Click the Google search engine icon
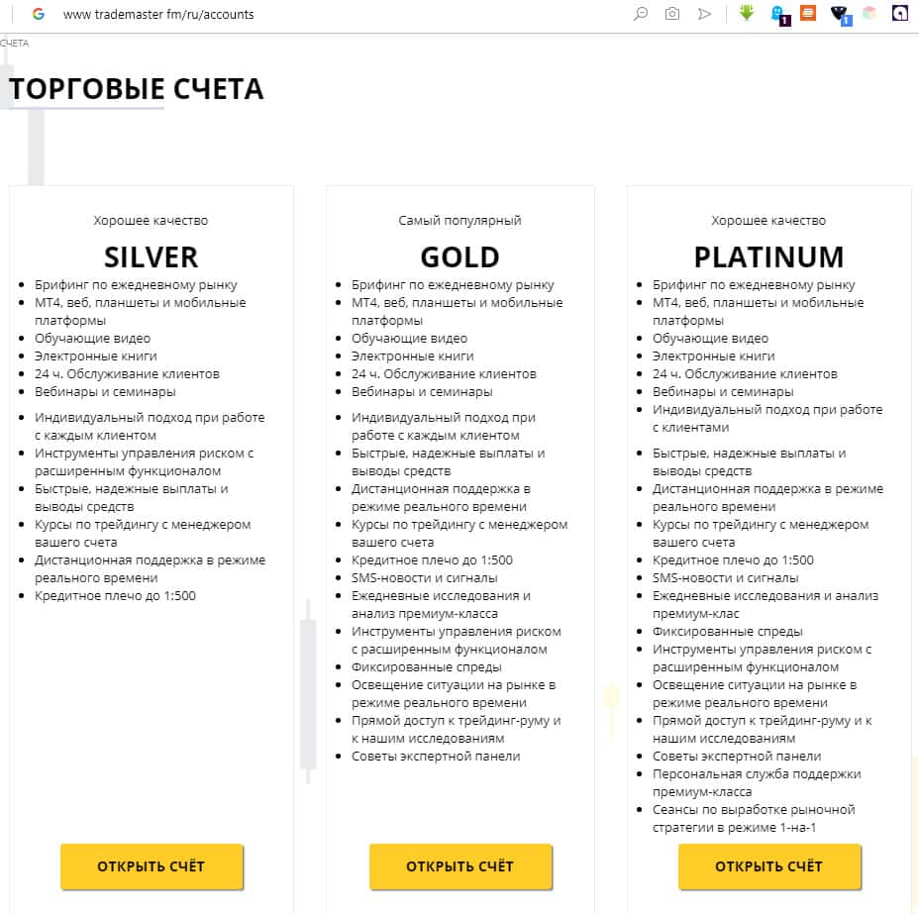The width and height of the screenshot is (919, 914). (x=39, y=14)
